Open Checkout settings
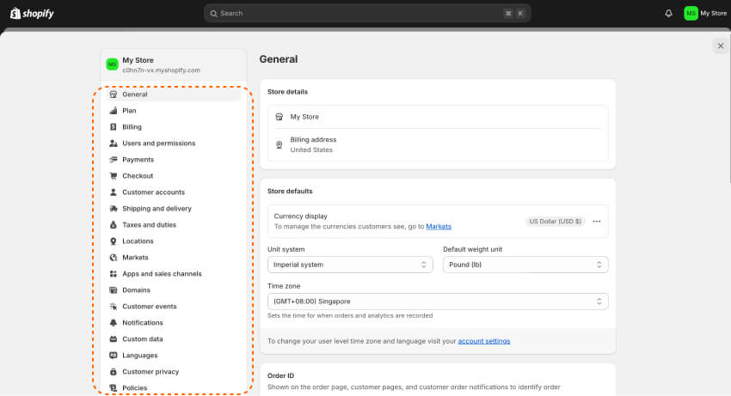This screenshot has height=396, width=731. 174,175
